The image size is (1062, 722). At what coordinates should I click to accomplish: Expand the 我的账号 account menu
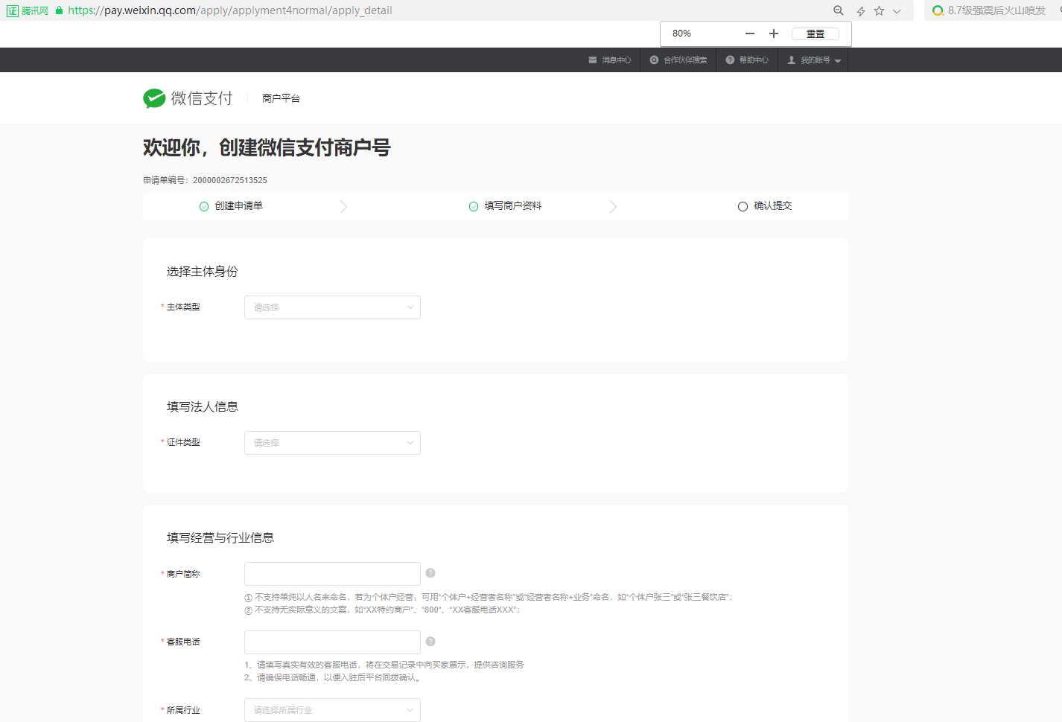[x=814, y=60]
